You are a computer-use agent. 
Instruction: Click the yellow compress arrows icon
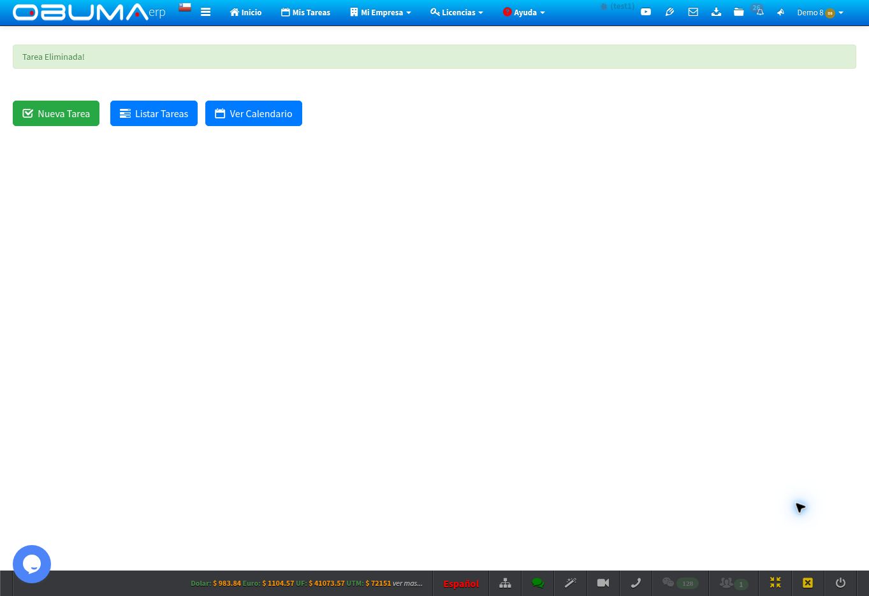[x=775, y=583]
